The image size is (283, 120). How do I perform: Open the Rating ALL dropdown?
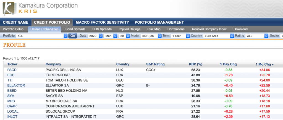pyautogui.click(x=257, y=36)
